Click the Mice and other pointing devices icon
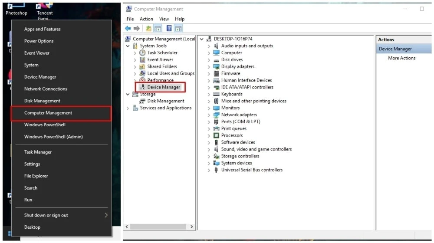The height and width of the screenshot is (243, 434). pos(216,101)
